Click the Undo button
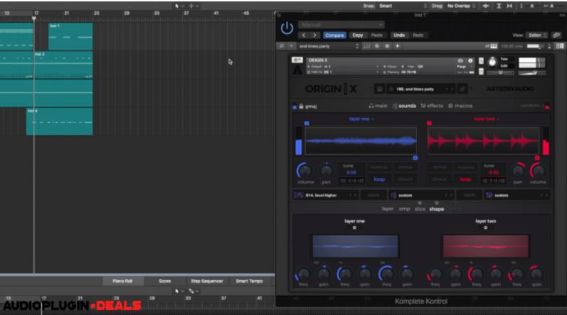Image resolution: width=567 pixels, height=315 pixels. [399, 35]
